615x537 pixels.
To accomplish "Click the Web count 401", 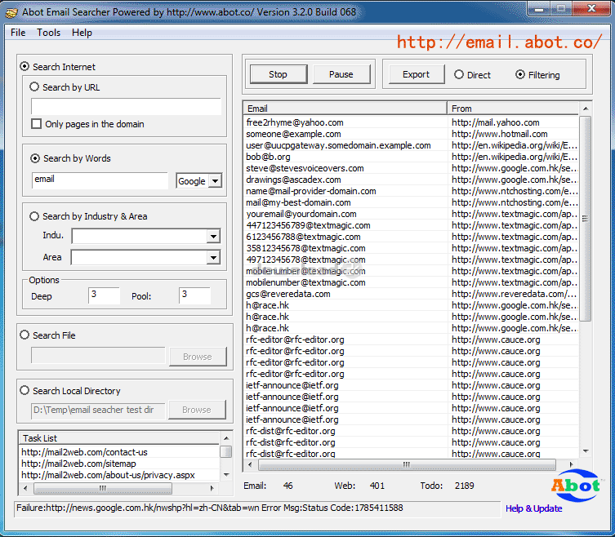I will point(377,486).
